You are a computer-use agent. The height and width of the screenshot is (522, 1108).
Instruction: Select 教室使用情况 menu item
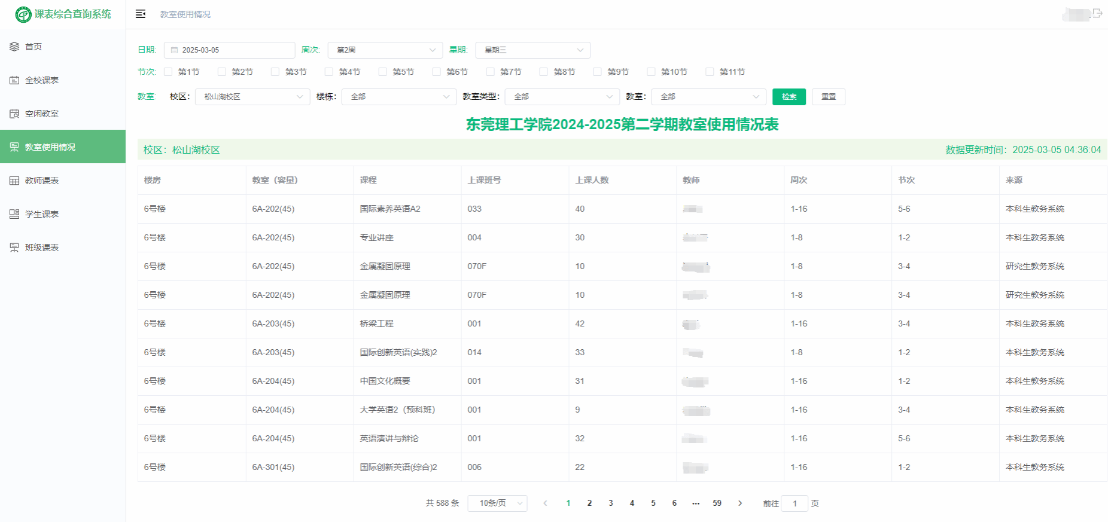(x=63, y=146)
